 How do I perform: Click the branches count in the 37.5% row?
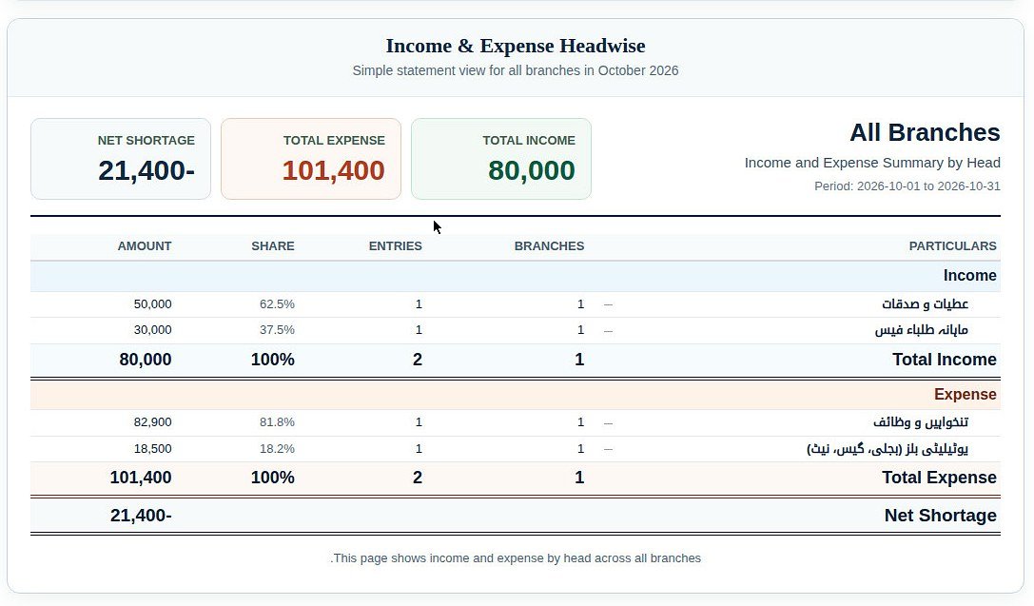580,330
